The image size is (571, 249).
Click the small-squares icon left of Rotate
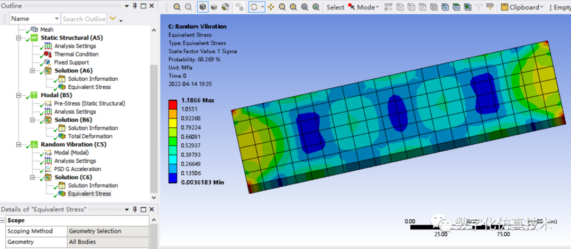click(x=240, y=7)
